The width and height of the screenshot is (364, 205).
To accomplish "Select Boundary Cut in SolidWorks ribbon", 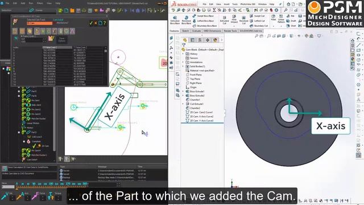I will (x=259, y=26).
